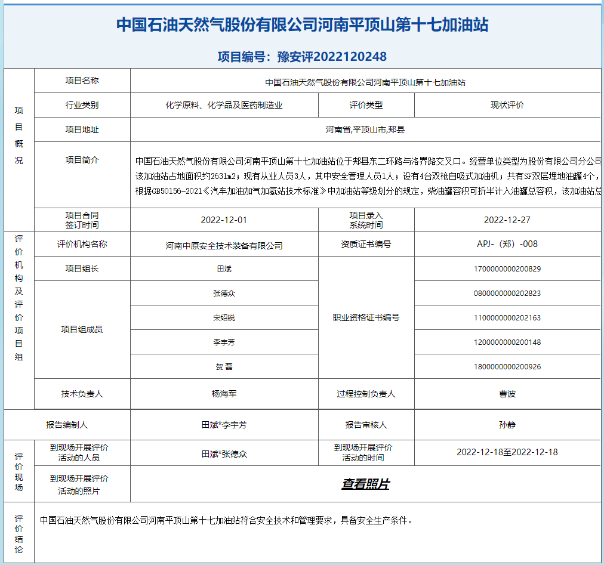Image resolution: width=604 pixels, height=565 pixels.
Task: Click project leader name 田斌
Action: (224, 269)
